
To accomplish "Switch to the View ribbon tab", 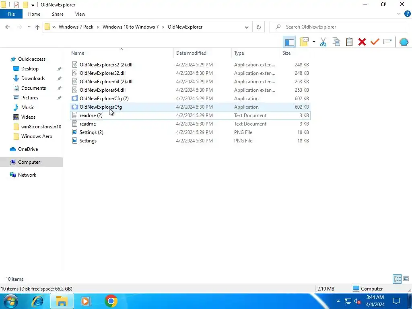I will 80,14.
